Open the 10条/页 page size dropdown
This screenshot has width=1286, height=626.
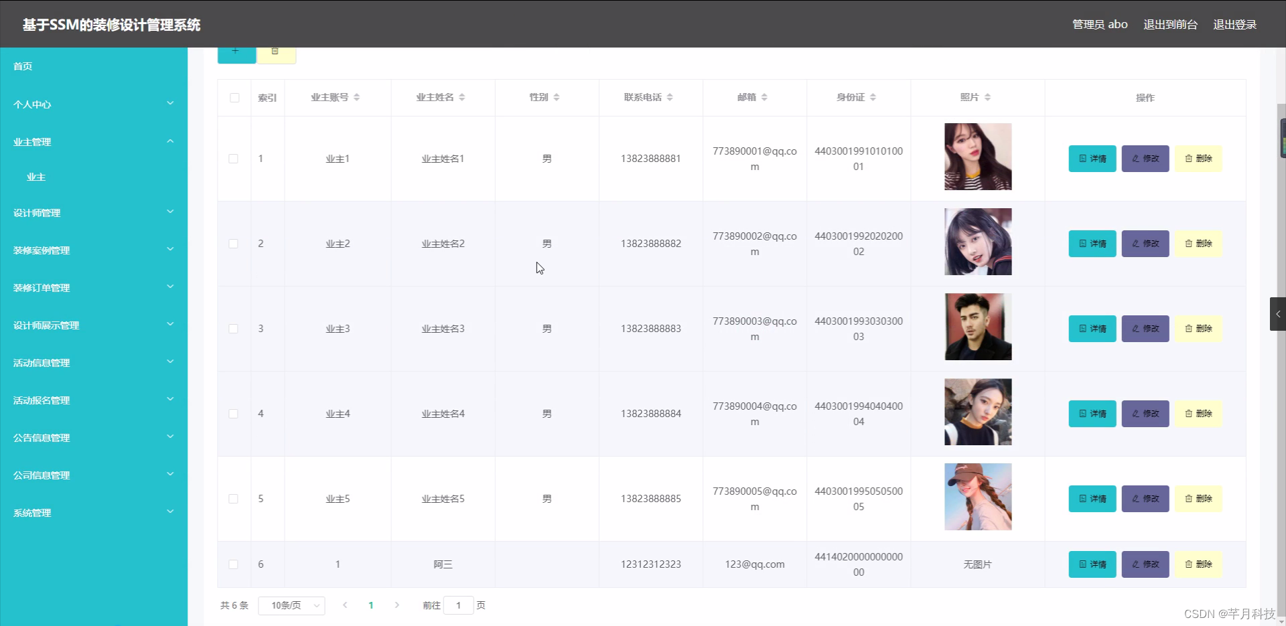pos(291,605)
